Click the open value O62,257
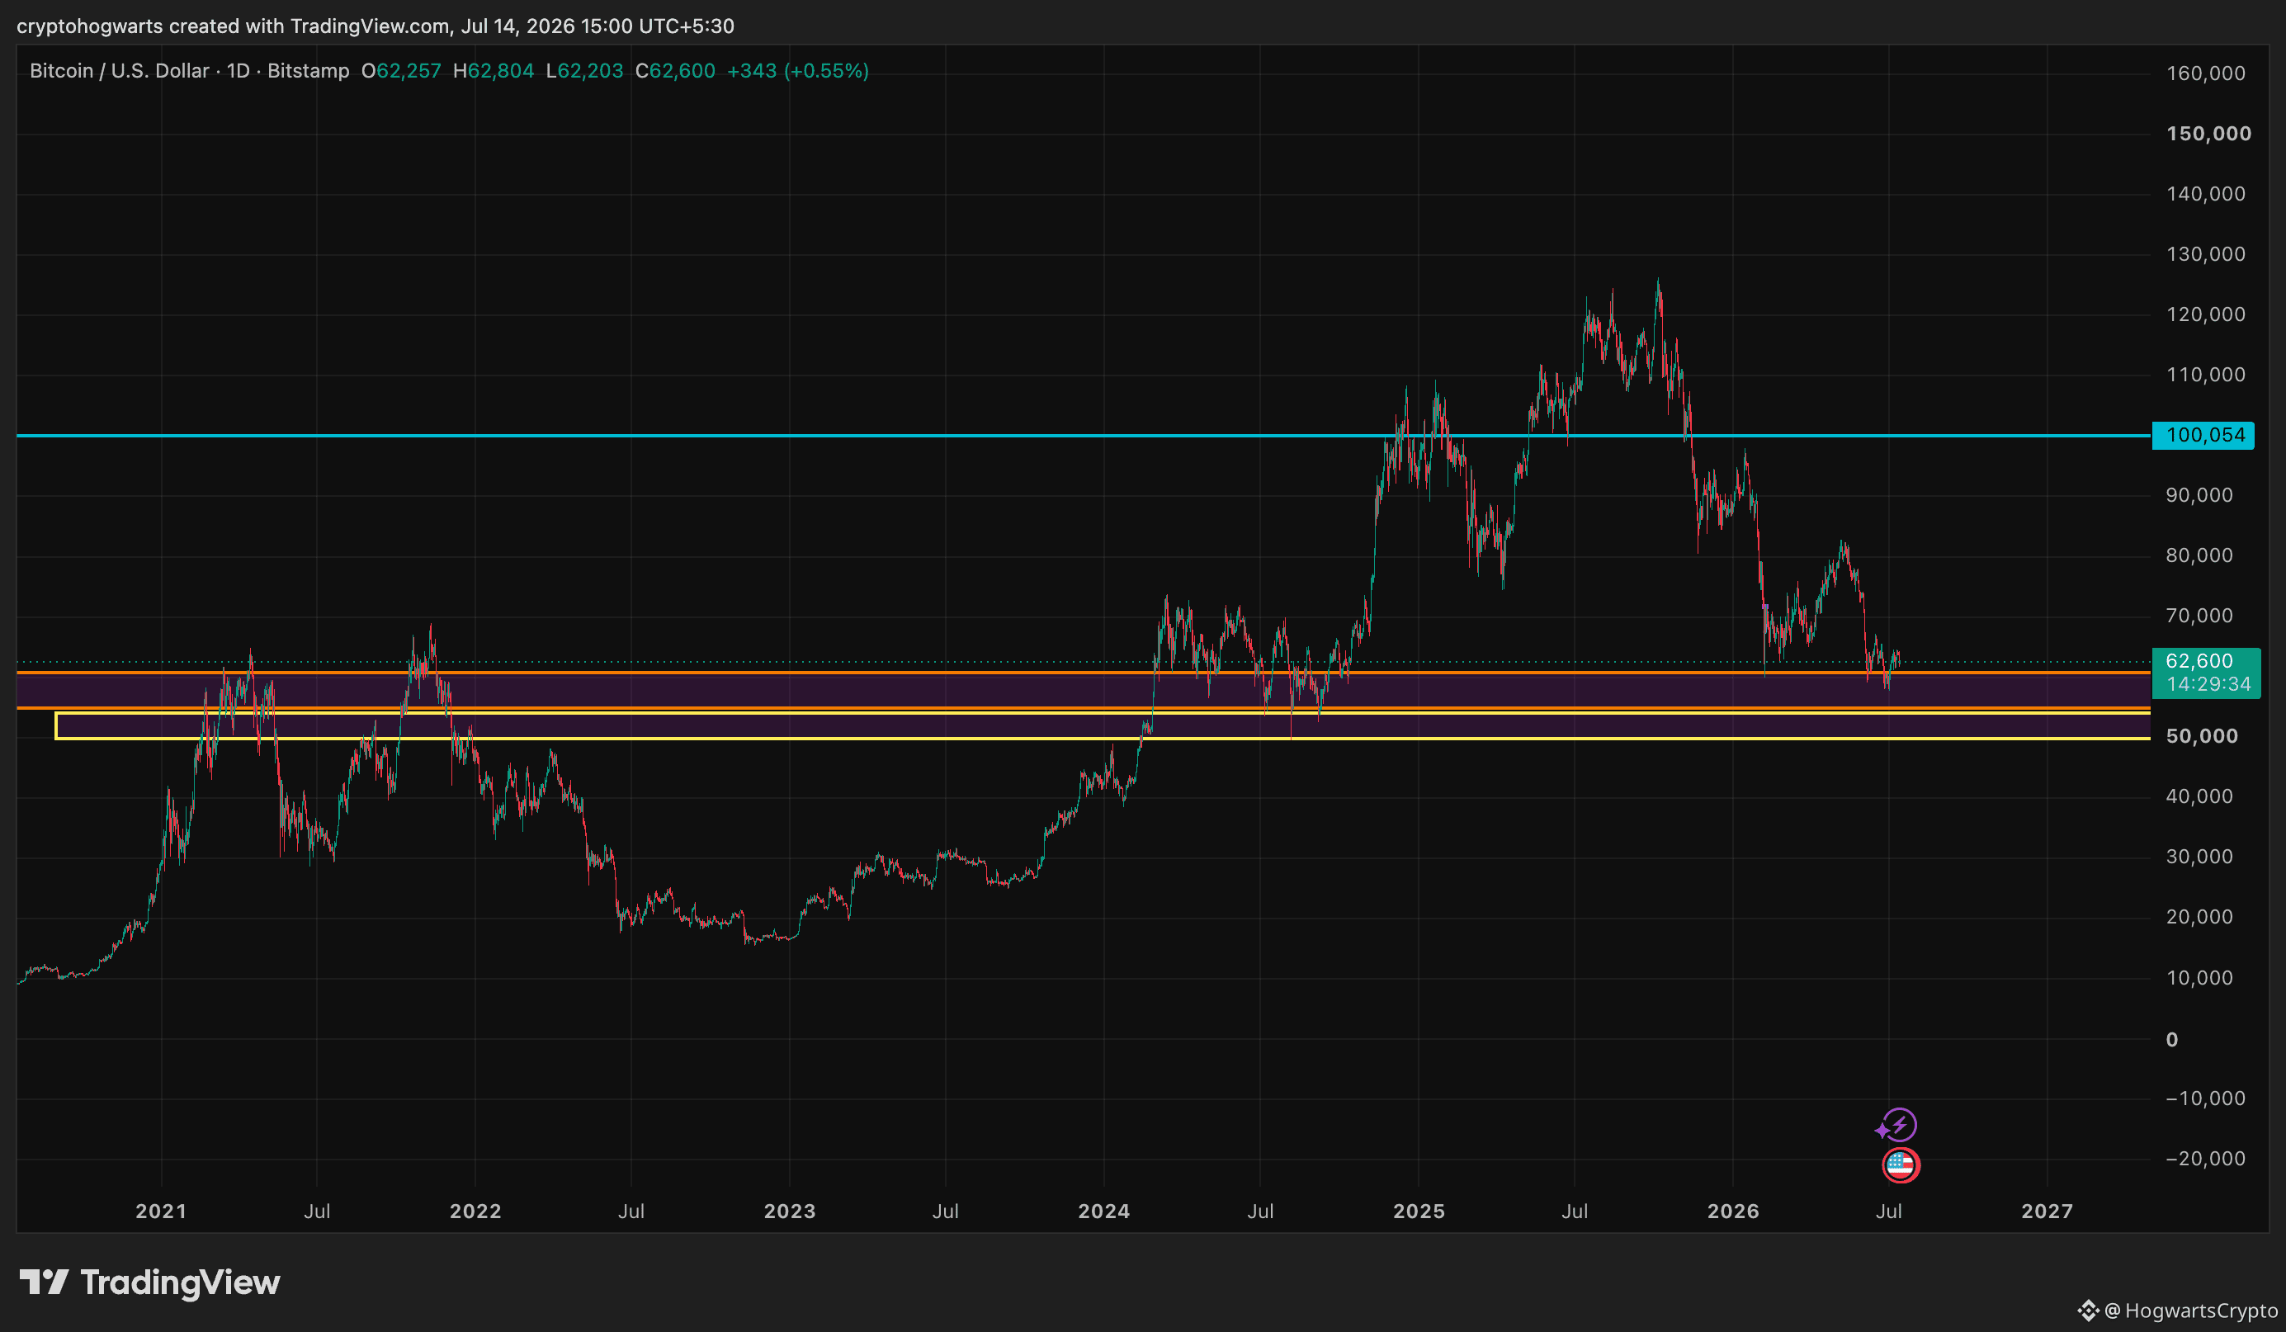2286x1332 pixels. [401, 71]
